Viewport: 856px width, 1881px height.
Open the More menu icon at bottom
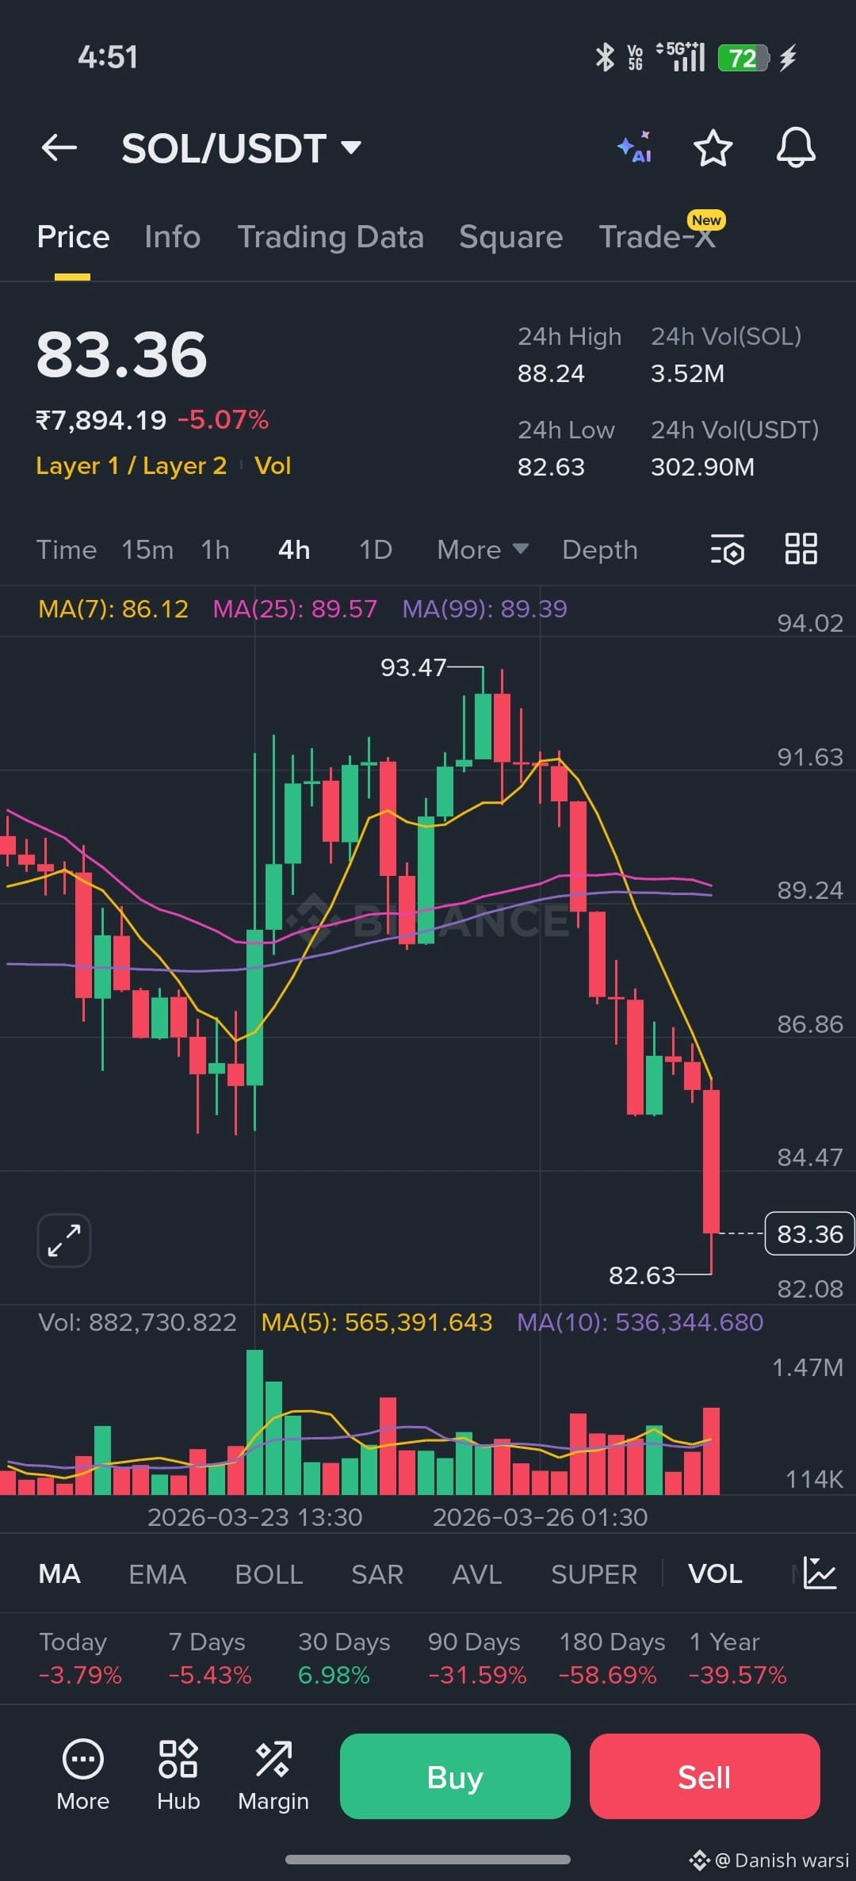point(82,1776)
